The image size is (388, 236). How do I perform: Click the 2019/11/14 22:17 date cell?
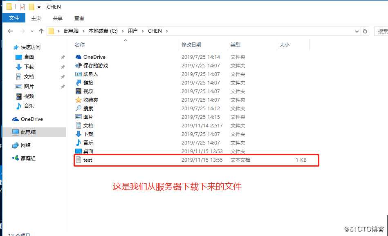point(202,125)
